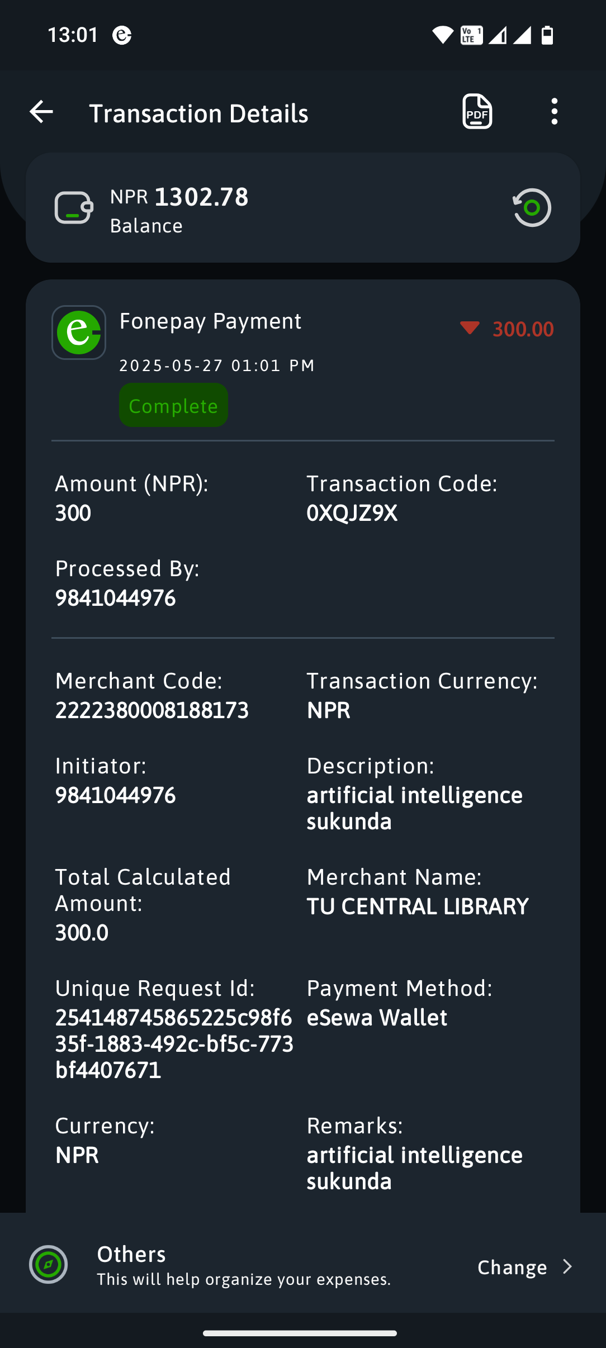Refresh the wallet balance

click(x=532, y=208)
